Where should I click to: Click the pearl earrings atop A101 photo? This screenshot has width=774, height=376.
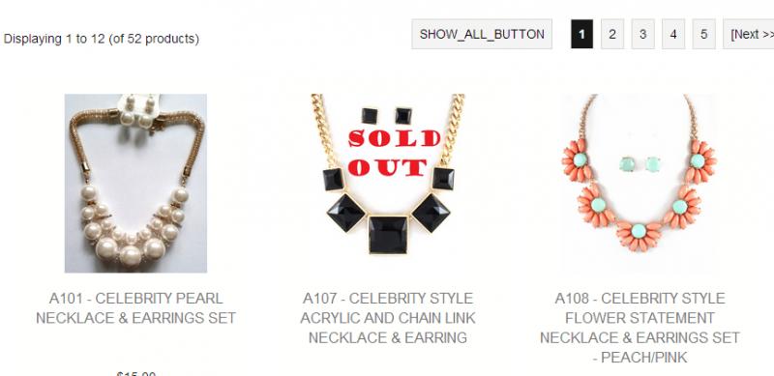[137, 112]
